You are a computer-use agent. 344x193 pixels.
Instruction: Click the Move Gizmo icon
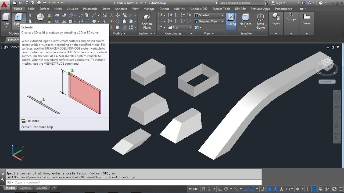260,21
